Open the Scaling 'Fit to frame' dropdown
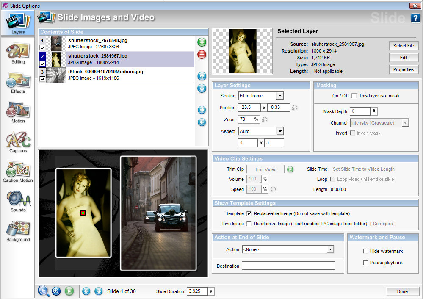This screenshot has height=299, width=423. [x=260, y=96]
